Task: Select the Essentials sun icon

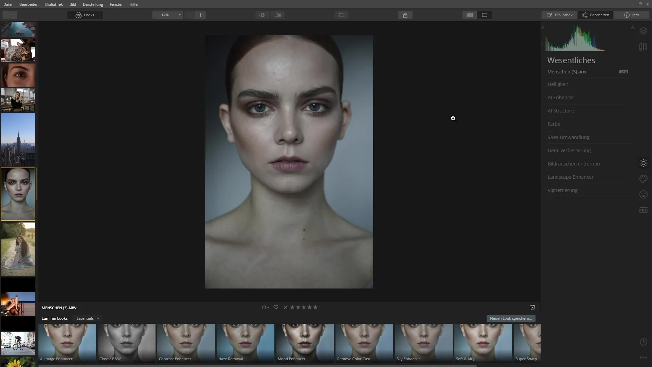Action: 643,163
